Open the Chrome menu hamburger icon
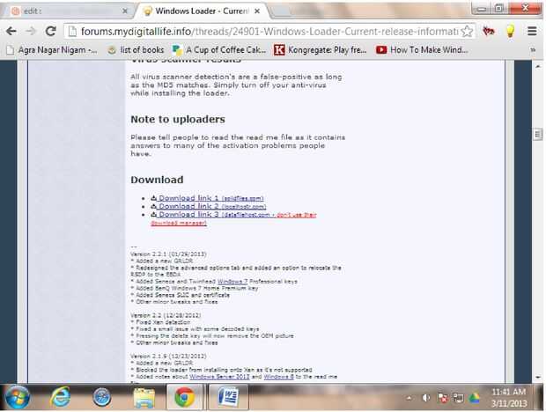Viewport: 546px width, 412px height. pos(532,32)
